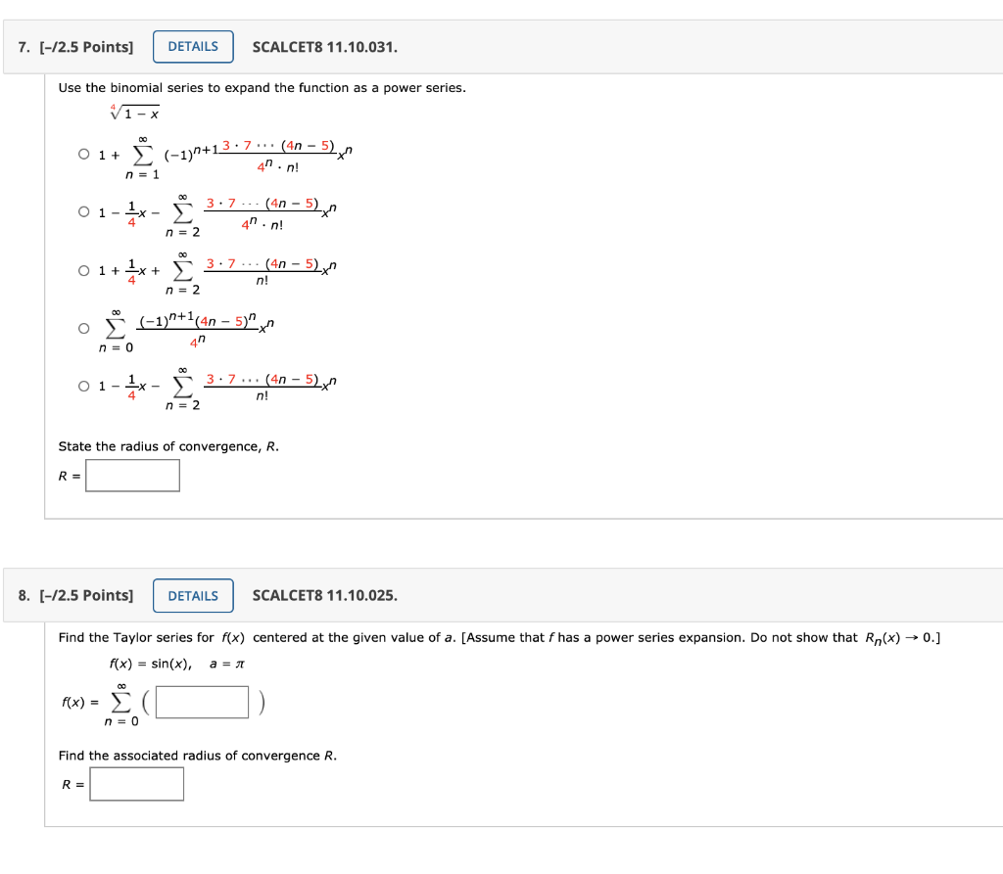Image resolution: width=1003 pixels, height=874 pixels.
Task: Click the Taylor series answer box for sin(x)
Action: tap(201, 702)
